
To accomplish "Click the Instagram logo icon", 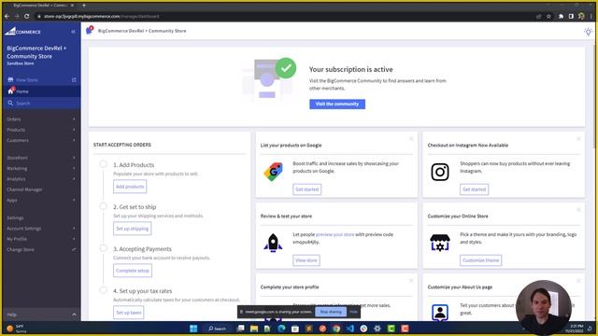I will [440, 172].
